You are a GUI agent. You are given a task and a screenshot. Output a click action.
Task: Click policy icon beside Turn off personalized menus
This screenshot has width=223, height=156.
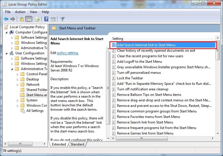114,73
